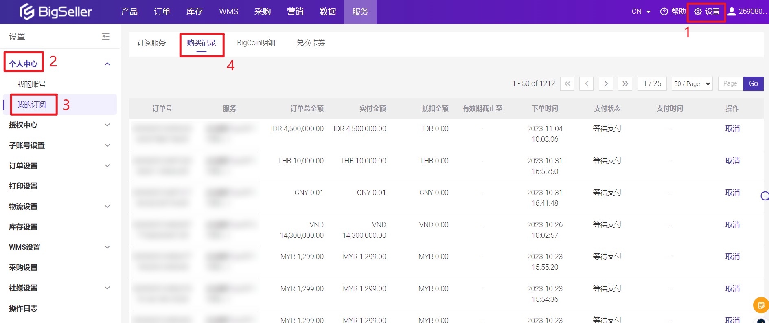This screenshot has height=323, width=769.
Task: Cancel the CNY 0.01 order
Action: point(732,193)
